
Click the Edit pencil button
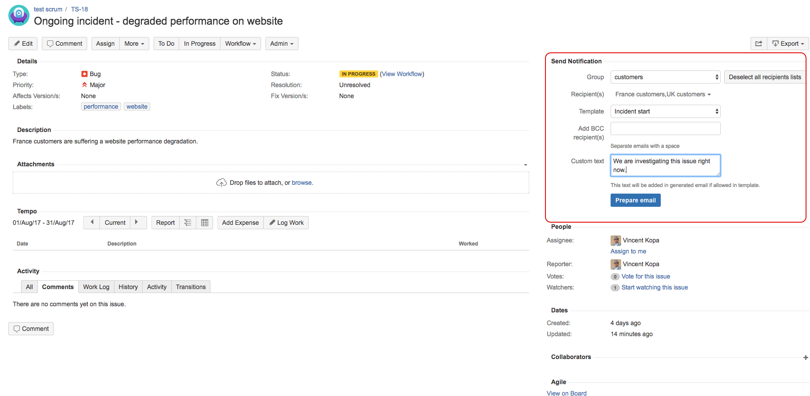tap(23, 44)
